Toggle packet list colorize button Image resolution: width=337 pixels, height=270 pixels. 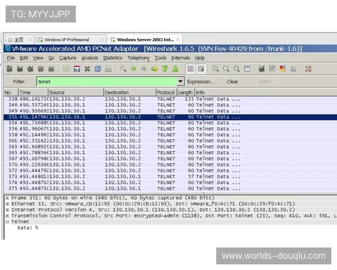tap(190, 69)
